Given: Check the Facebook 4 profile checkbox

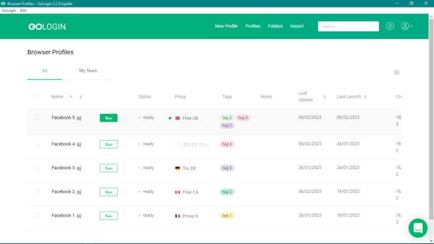Looking at the screenshot, I should tap(37, 144).
